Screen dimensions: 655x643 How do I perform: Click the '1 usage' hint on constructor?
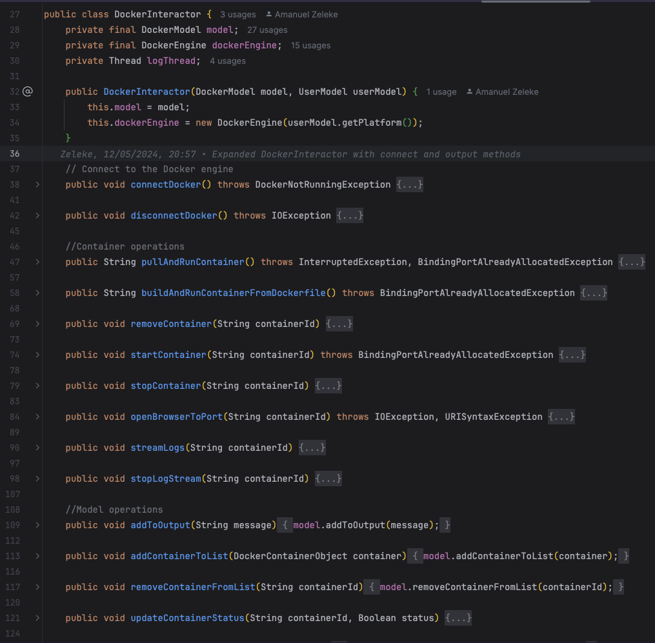441,92
